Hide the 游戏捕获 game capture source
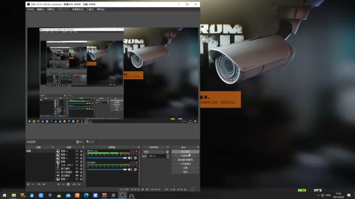Screen dimensions: 355x199 click(77, 176)
